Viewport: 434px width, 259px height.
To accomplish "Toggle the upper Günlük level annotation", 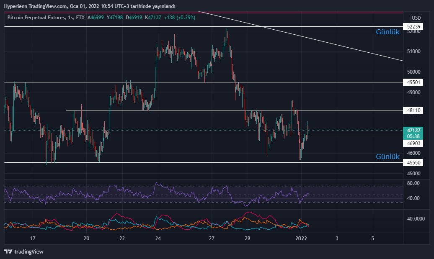I will (x=387, y=31).
